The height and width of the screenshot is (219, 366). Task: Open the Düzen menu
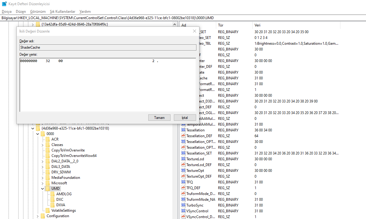[x=21, y=12]
